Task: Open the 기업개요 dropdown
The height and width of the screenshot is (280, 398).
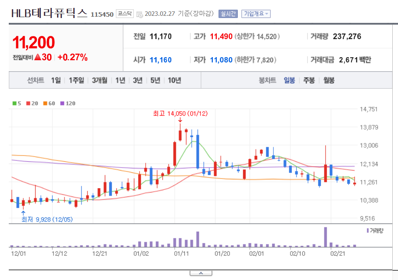Action: point(256,14)
